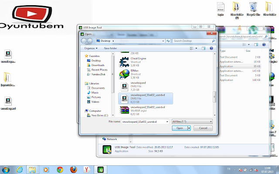This screenshot has height=174, width=279.
Task: Open the Organize menu
Action: (91, 48)
